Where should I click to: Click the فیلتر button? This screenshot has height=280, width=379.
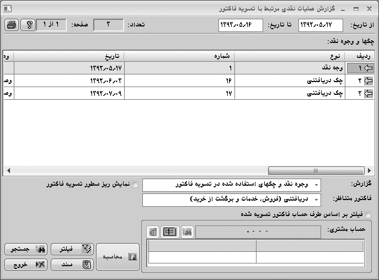click(72, 250)
